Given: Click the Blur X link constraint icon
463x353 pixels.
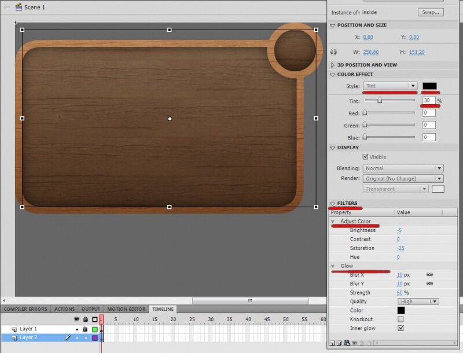Looking at the screenshot, I should tap(429, 275).
